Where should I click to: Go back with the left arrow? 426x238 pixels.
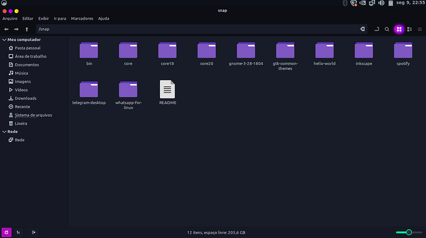(x=6, y=30)
